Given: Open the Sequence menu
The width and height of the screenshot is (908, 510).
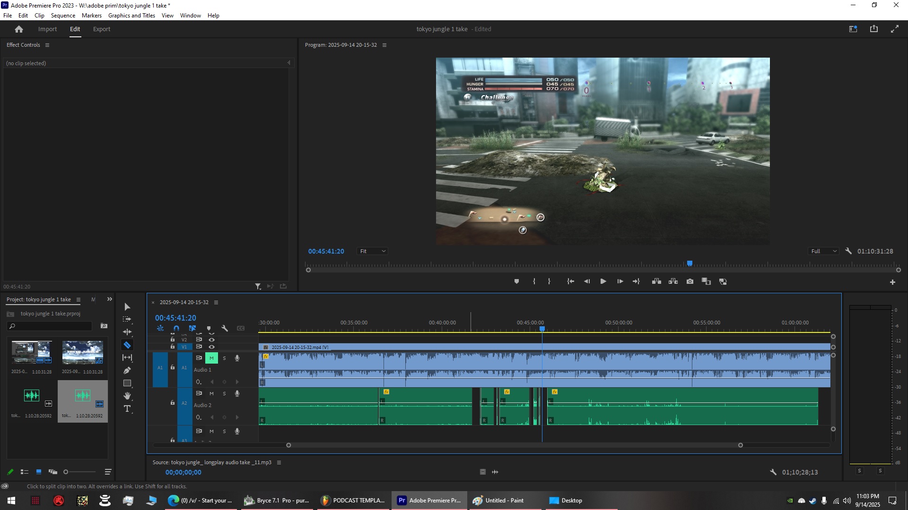Looking at the screenshot, I should pyautogui.click(x=63, y=16).
